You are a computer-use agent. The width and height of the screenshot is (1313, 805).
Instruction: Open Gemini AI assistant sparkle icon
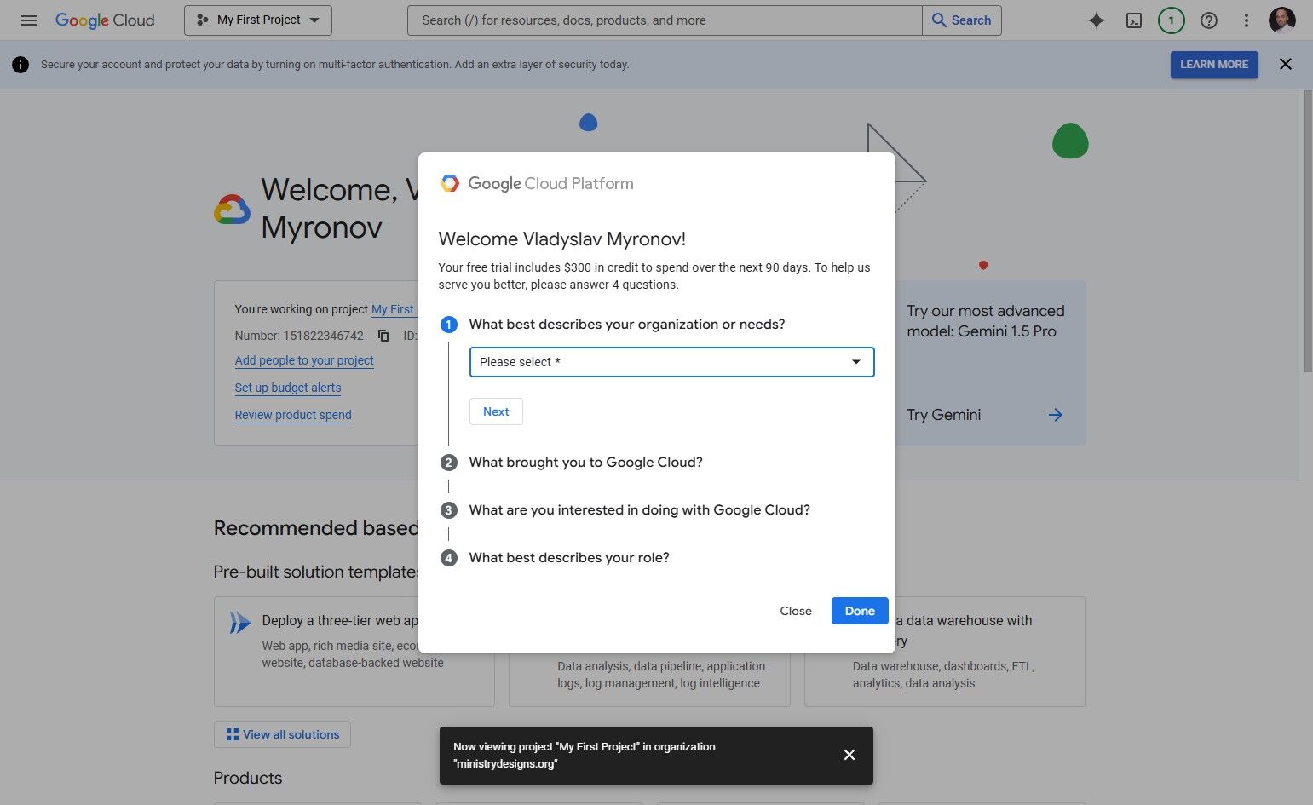[1097, 20]
